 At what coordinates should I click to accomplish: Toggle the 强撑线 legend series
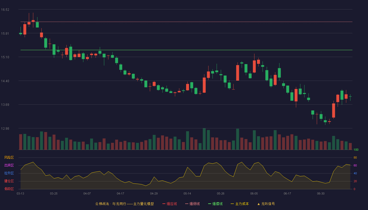tap(215, 204)
